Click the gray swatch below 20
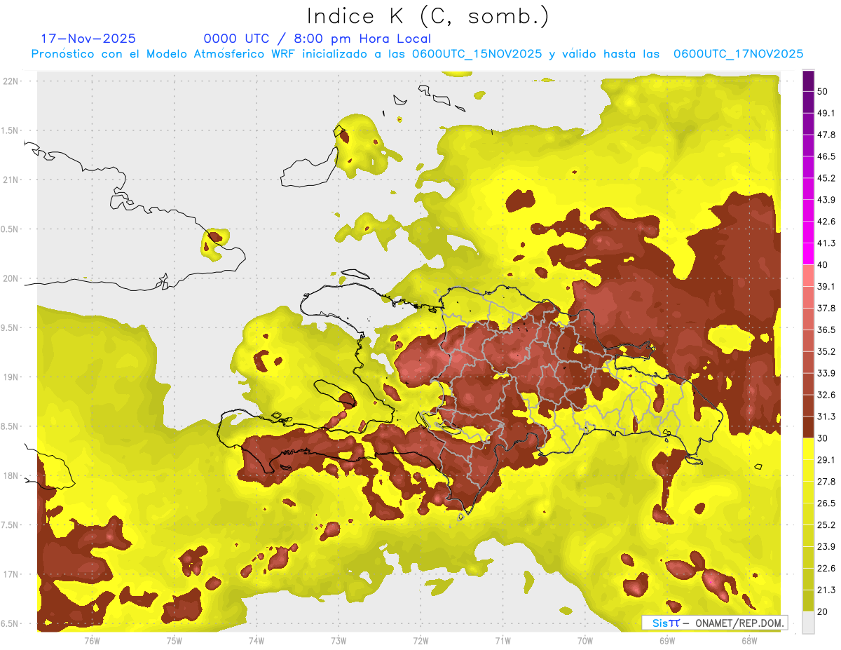The width and height of the screenshot is (841, 650). coord(808,622)
